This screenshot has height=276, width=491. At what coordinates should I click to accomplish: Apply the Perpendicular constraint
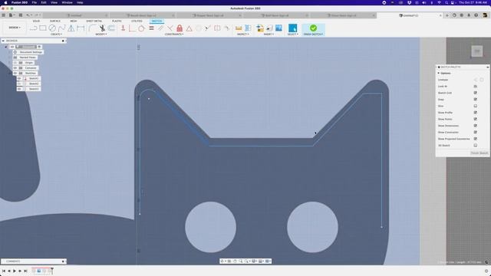click(x=170, y=28)
